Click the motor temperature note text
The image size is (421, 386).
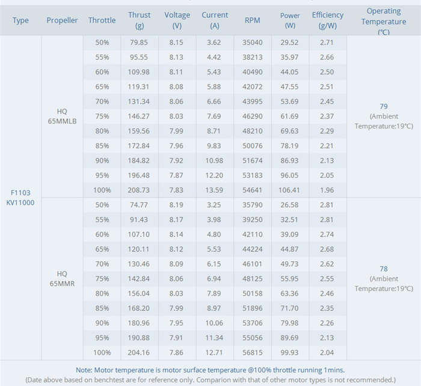tap(210, 370)
